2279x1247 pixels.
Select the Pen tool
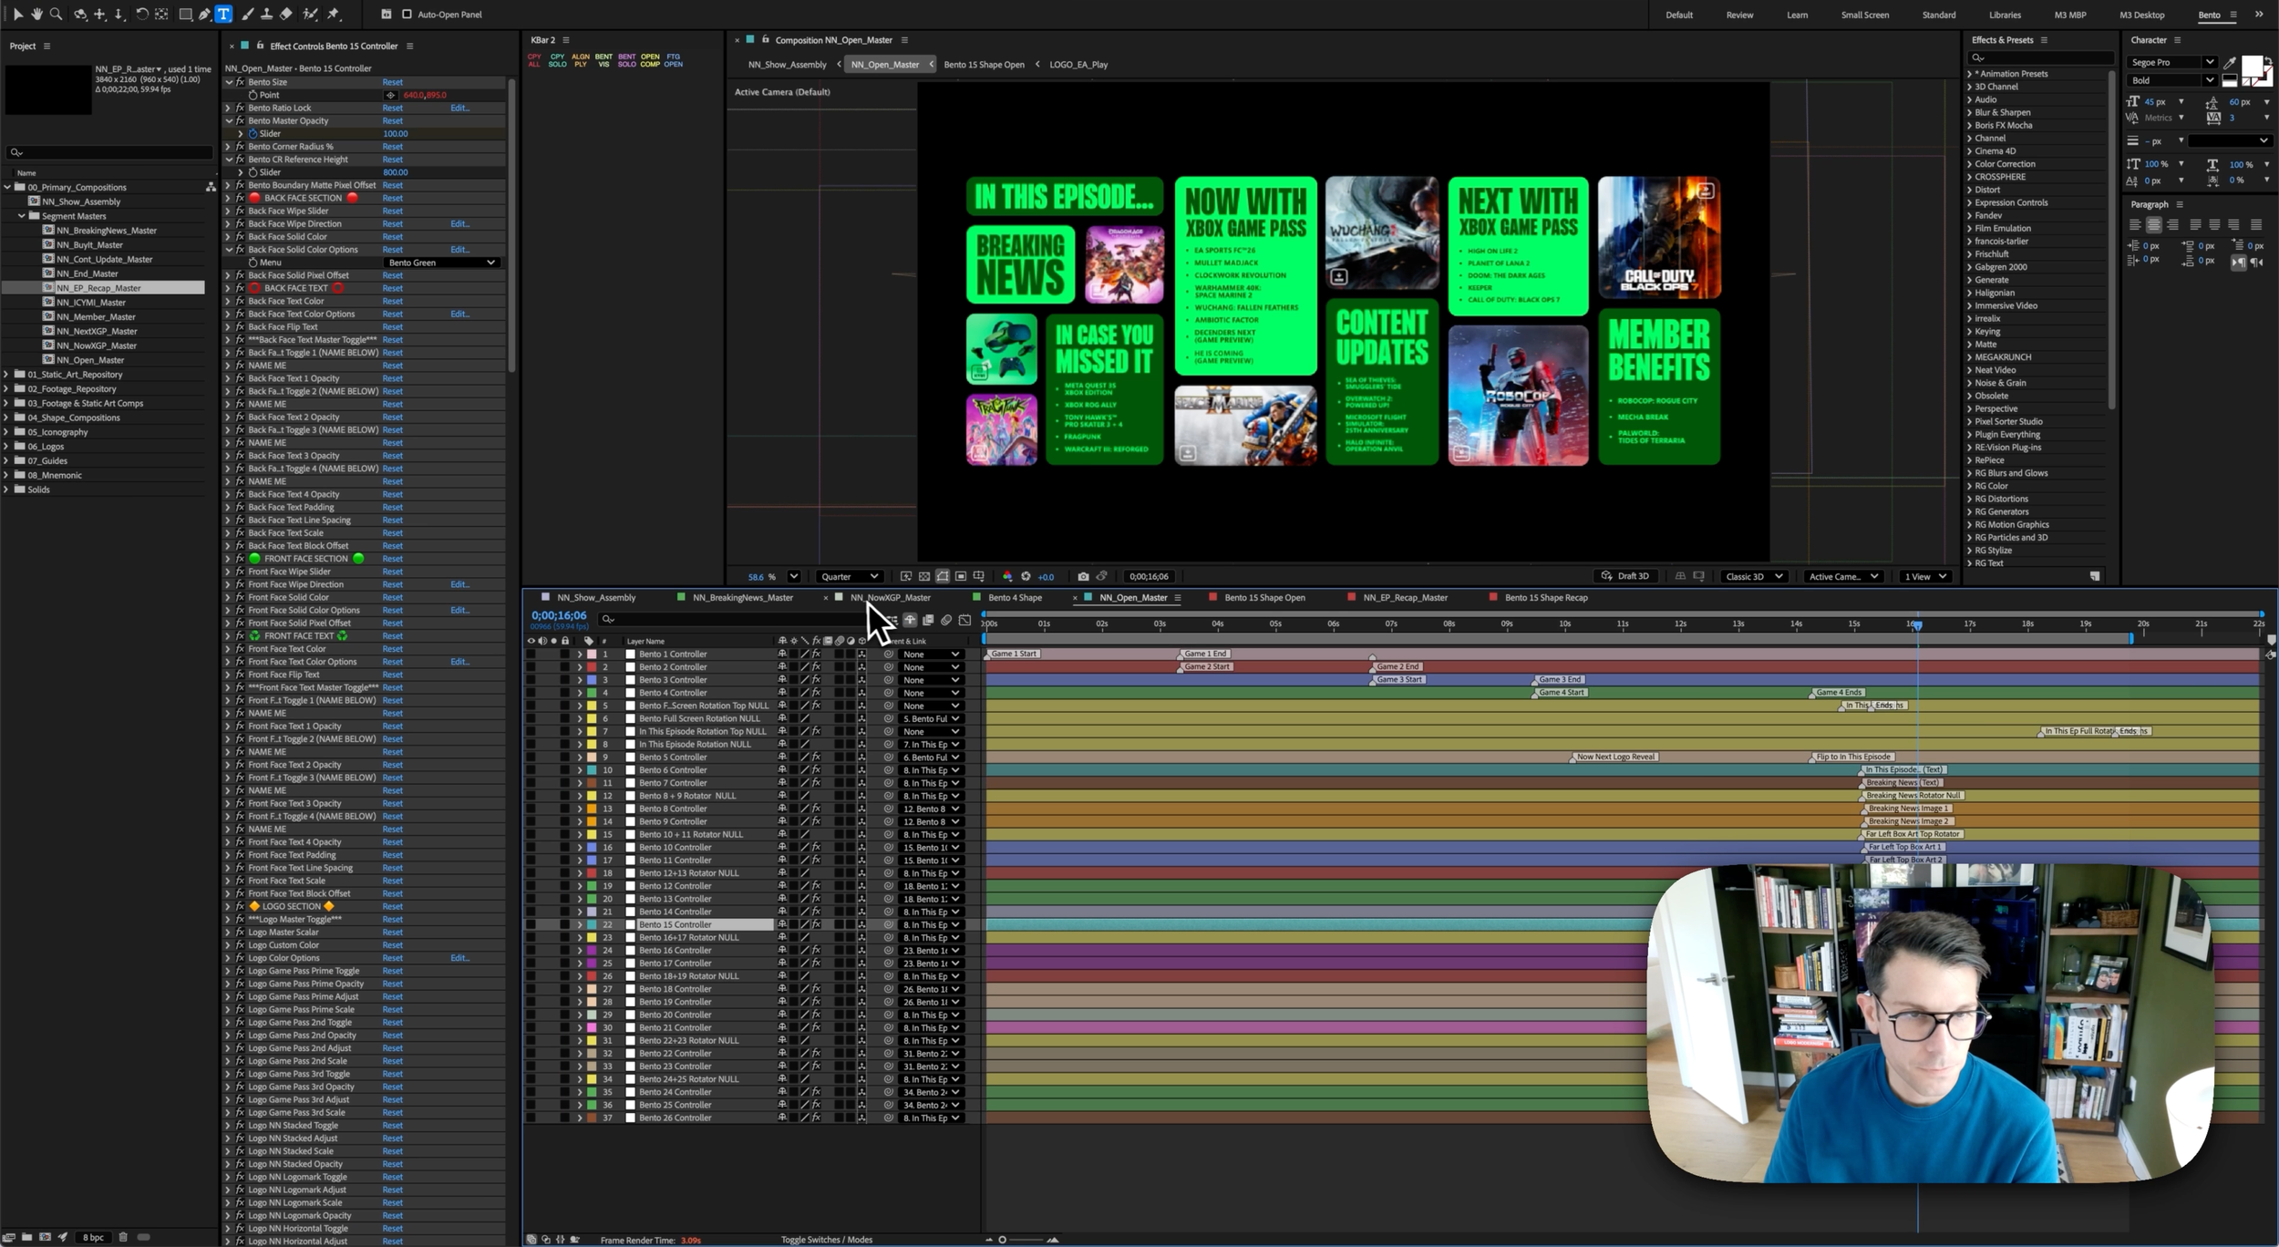pyautogui.click(x=204, y=14)
